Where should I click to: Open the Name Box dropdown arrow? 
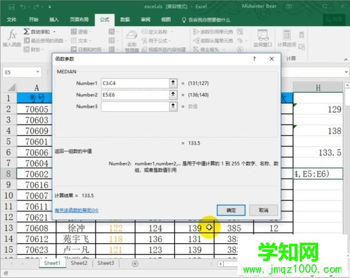click(x=38, y=72)
